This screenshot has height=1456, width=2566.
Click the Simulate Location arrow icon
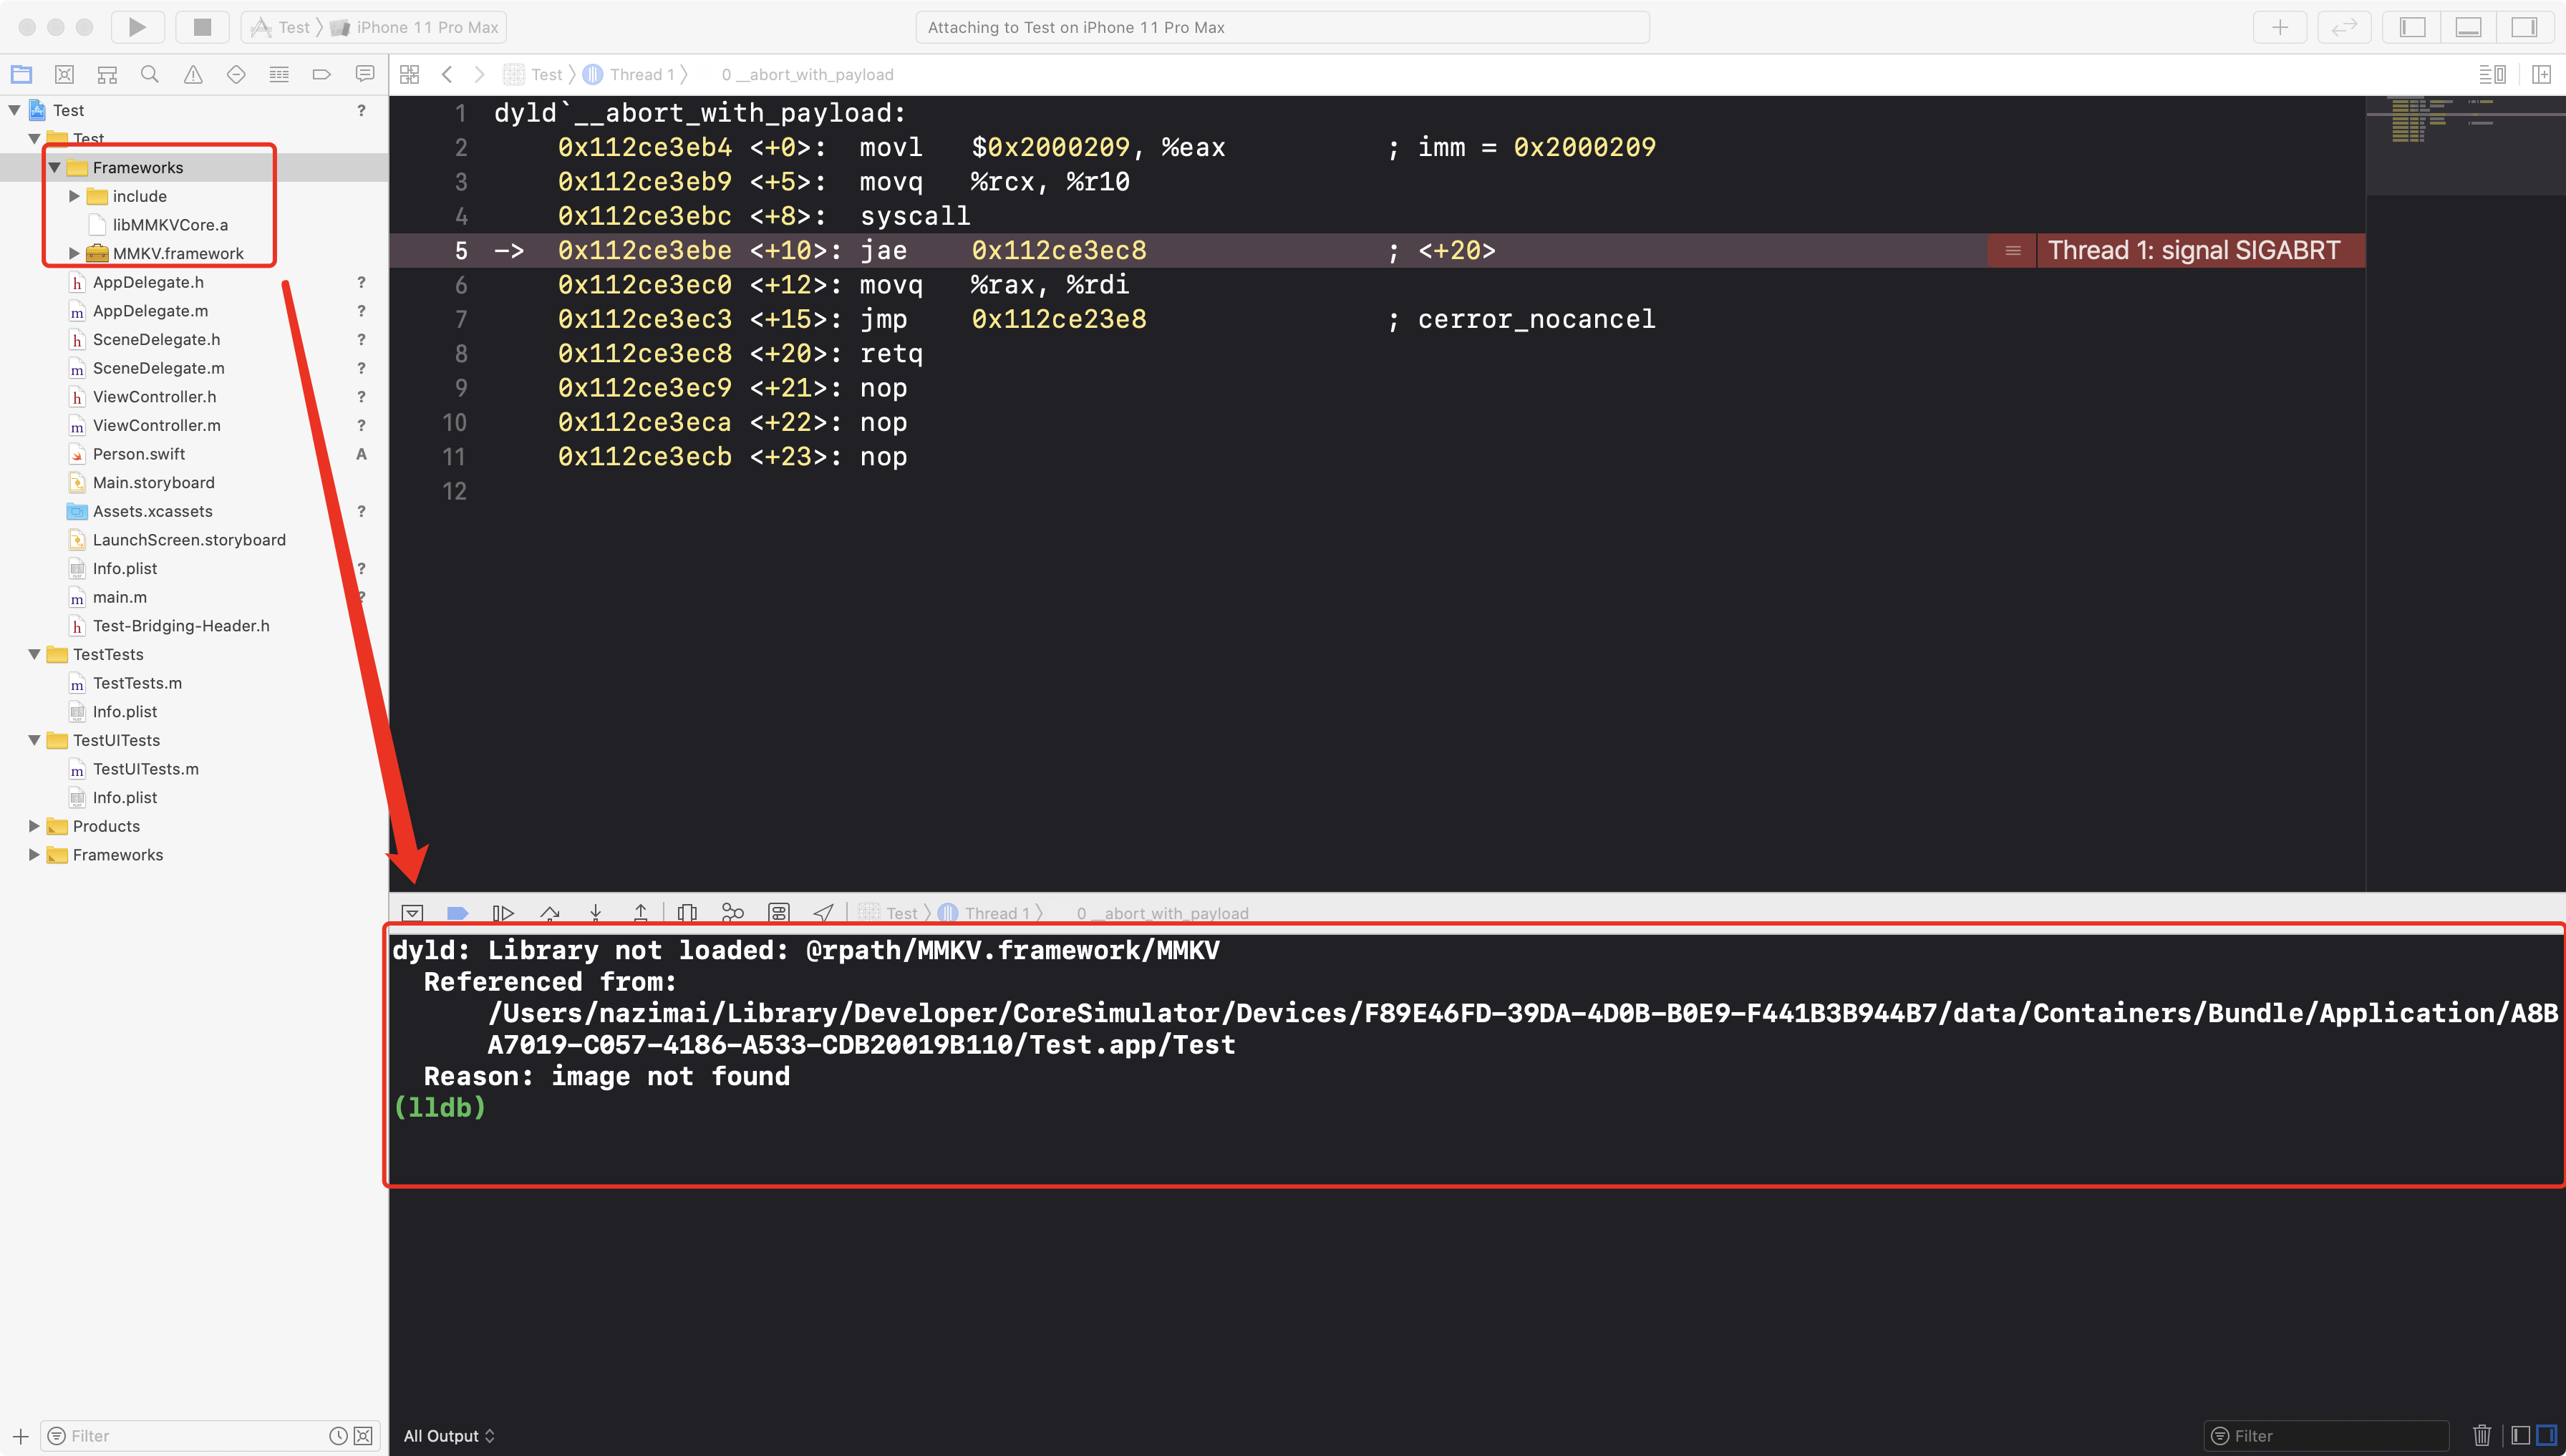(x=823, y=912)
